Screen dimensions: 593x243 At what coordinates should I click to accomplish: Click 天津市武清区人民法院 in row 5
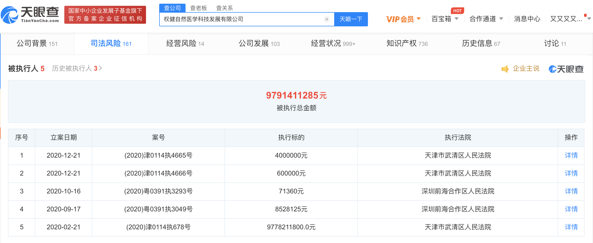click(458, 227)
